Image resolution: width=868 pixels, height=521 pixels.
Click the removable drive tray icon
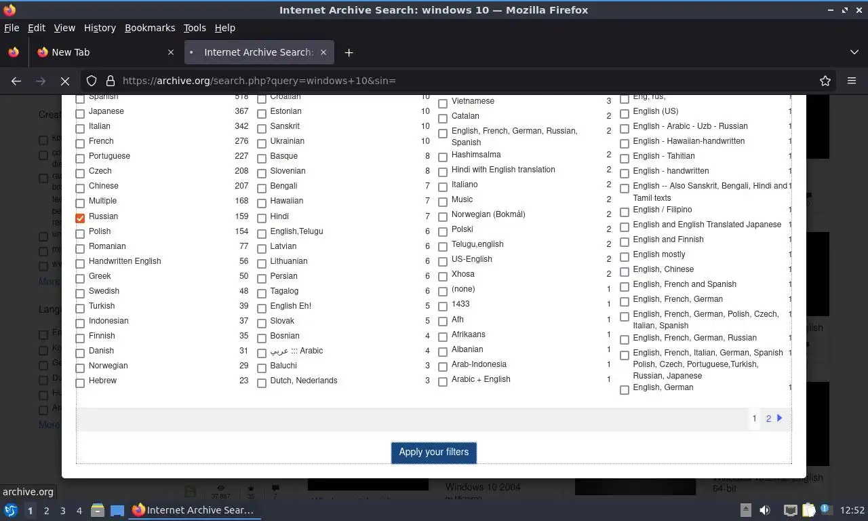(746, 510)
